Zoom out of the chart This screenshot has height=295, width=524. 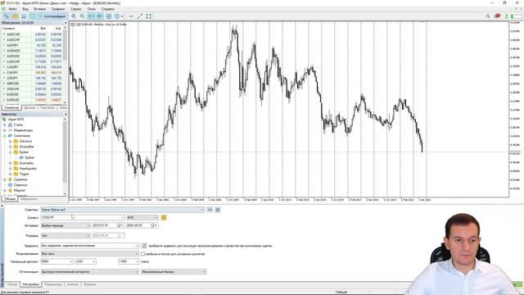pos(82,16)
